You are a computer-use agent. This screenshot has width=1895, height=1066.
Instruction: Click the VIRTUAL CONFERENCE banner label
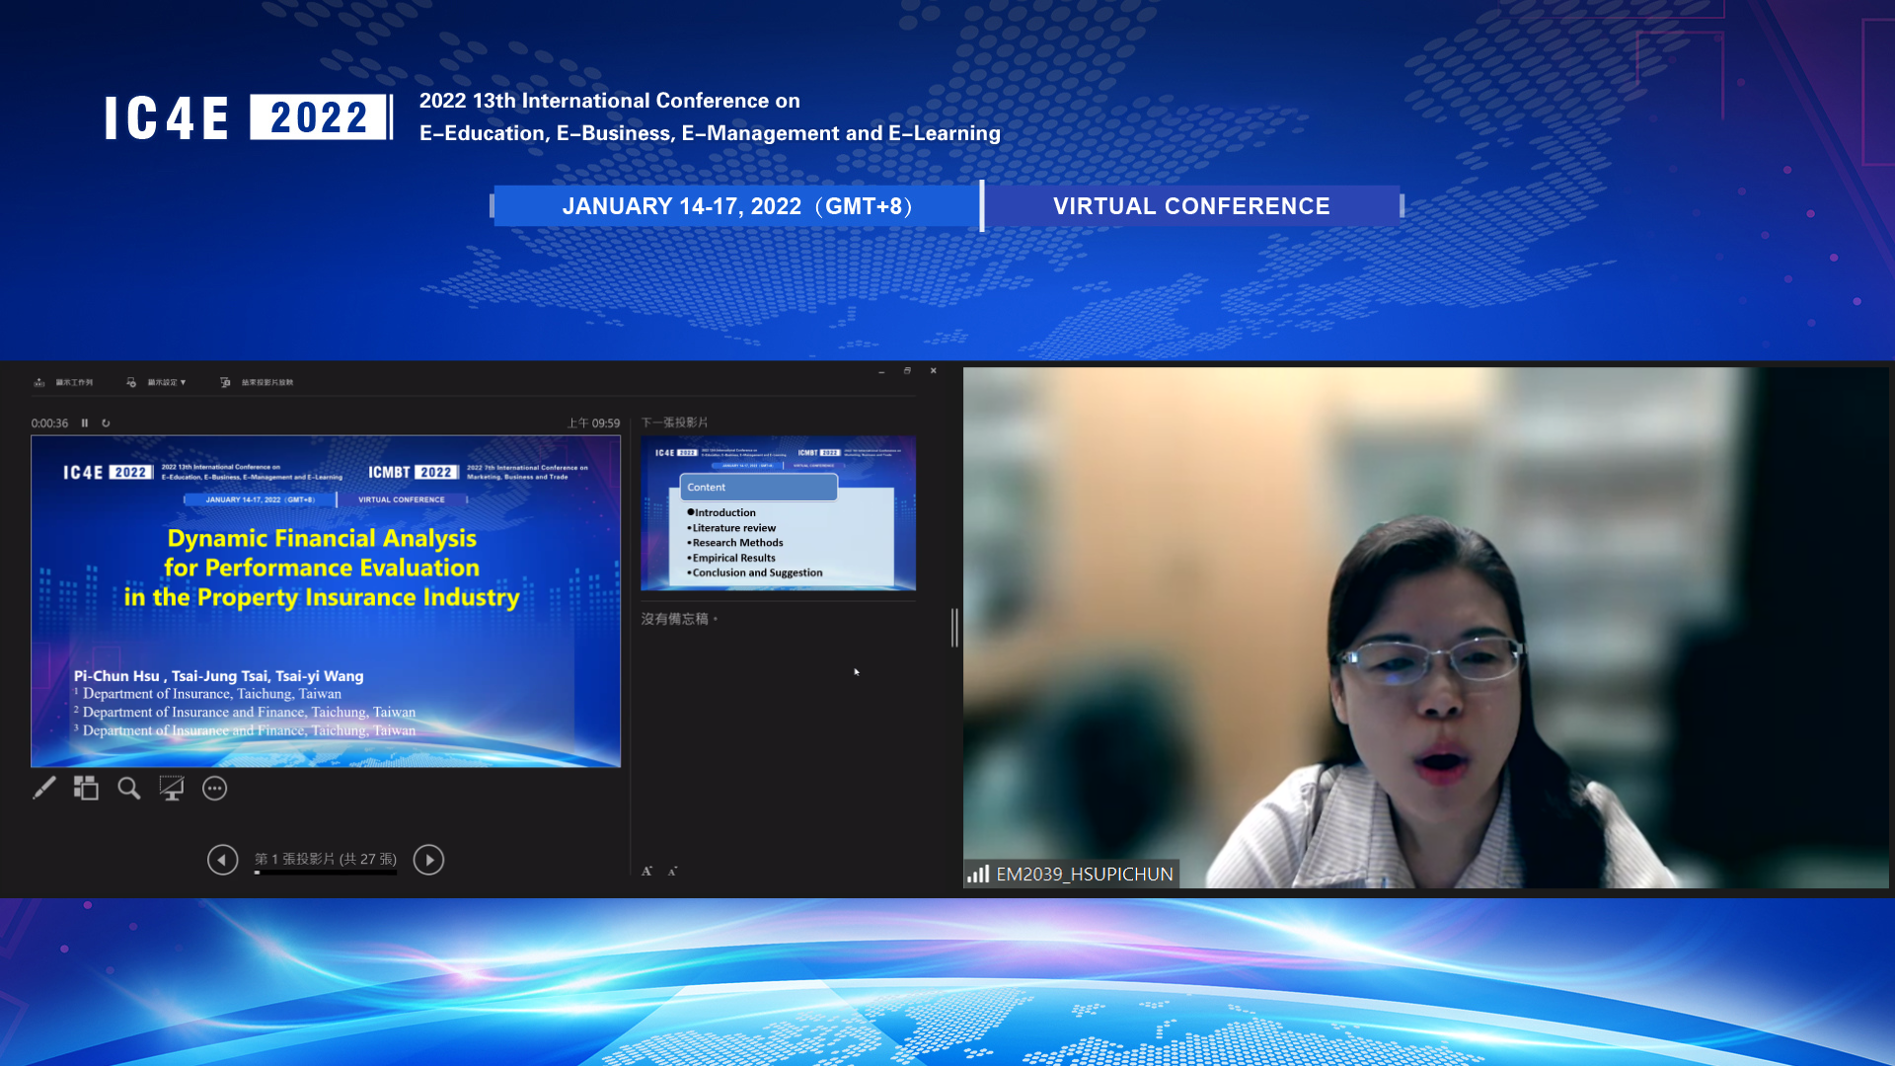tap(1191, 206)
